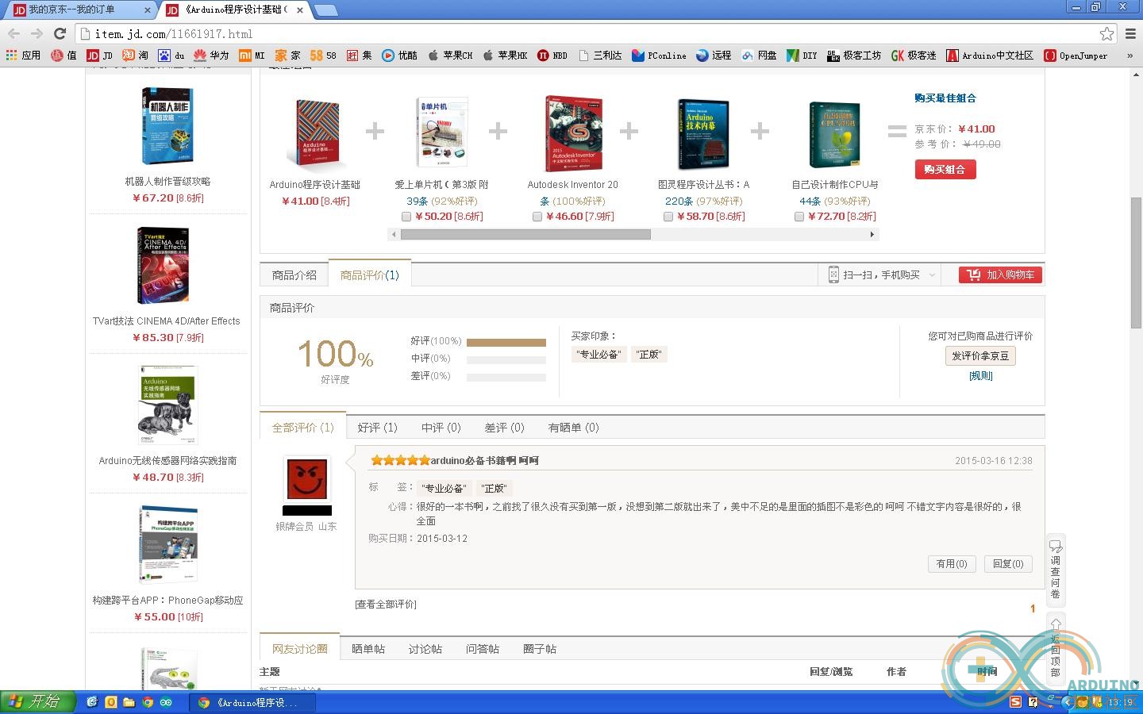The image size is (1143, 714).
Task: Close the 我的京东 browser tab
Action: tap(147, 10)
